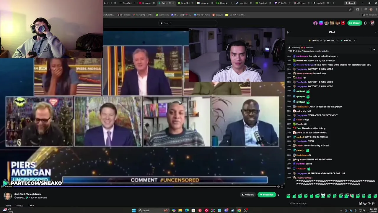Image resolution: width=378 pixels, height=213 pixels.
Task: Open the r/popular Reddit bookmark
Action: tap(218, 15)
